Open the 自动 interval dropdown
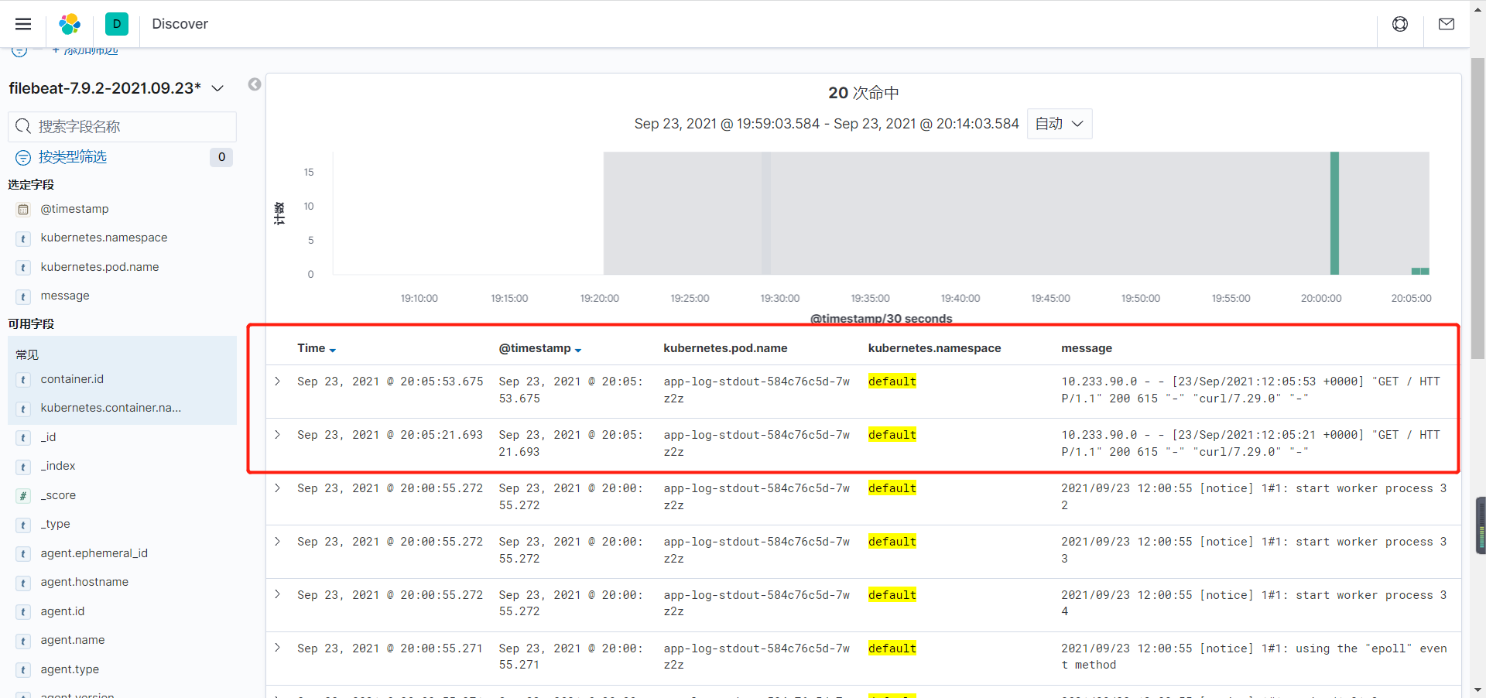Screen dimensions: 1486x698 (x=1060, y=124)
